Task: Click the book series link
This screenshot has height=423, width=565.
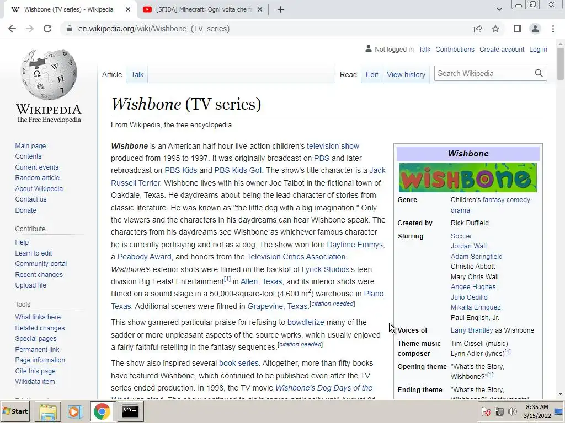Action: point(238,363)
